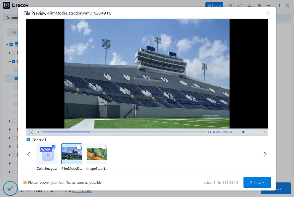Click the fast-forward button in player
294x197 pixels.
(x=210, y=132)
